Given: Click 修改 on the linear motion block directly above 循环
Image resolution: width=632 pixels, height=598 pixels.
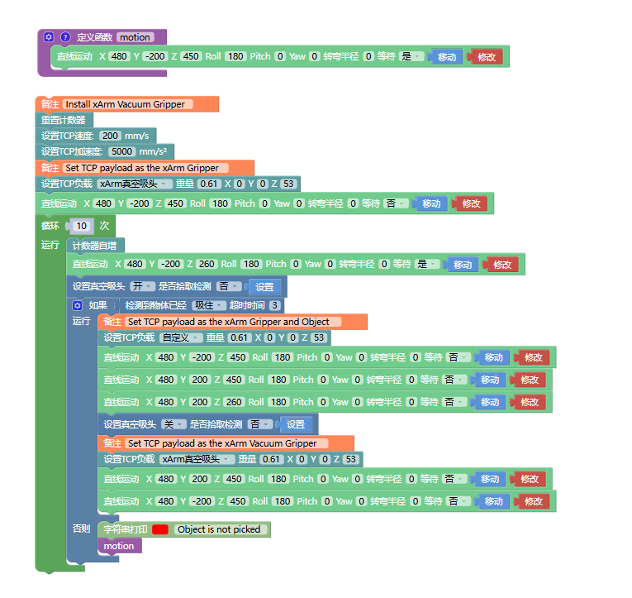Looking at the screenshot, I should pyautogui.click(x=471, y=203).
